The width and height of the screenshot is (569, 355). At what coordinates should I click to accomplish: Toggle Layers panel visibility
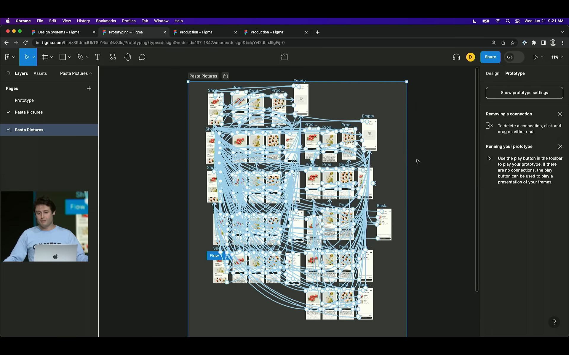[21, 73]
